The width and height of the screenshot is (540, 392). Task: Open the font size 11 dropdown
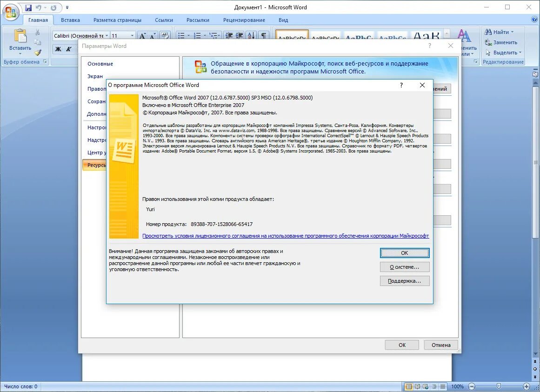132,35
